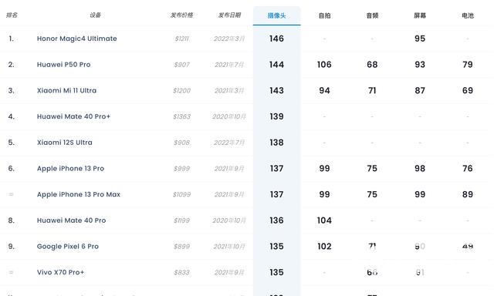Sort by the 摄像头 camera column tab
This screenshot has height=296, width=494.
point(276,15)
